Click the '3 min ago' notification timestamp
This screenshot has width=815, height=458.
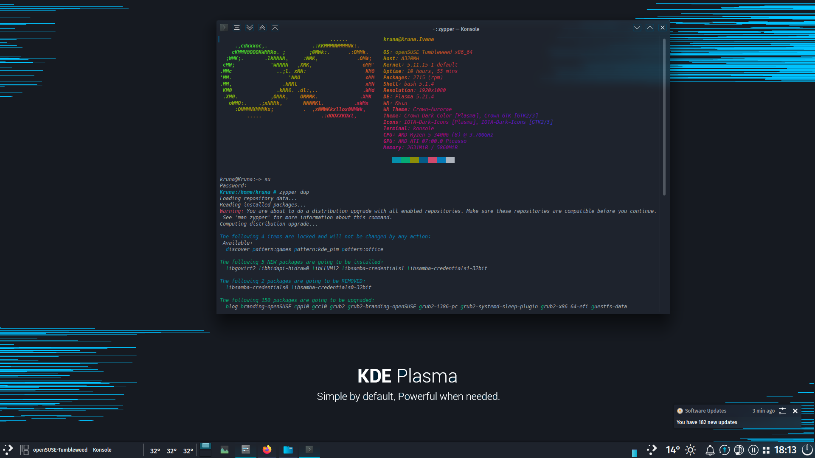(x=764, y=411)
